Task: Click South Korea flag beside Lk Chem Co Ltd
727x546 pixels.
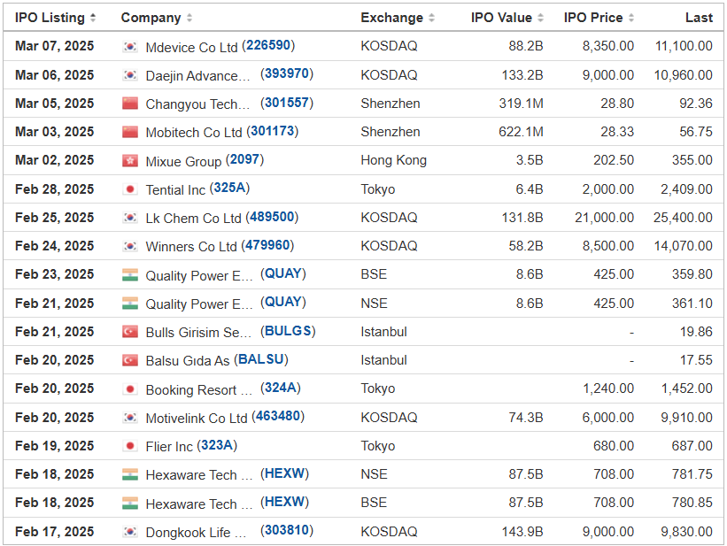Action: pos(130,218)
